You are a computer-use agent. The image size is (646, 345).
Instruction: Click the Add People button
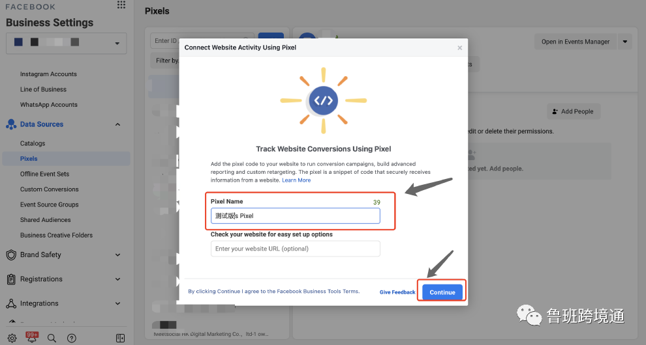(x=574, y=111)
